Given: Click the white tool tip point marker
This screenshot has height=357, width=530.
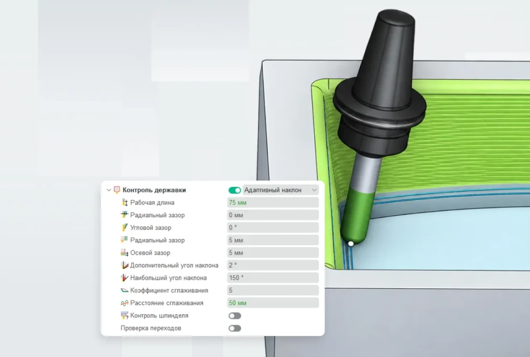Looking at the screenshot, I should [x=351, y=244].
